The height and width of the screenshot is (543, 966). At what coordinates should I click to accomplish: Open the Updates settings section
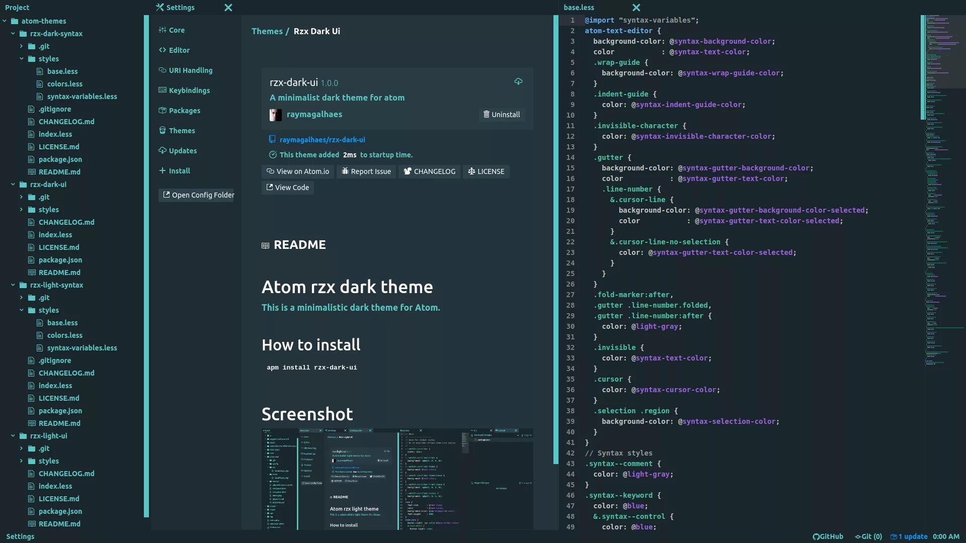pos(178,151)
